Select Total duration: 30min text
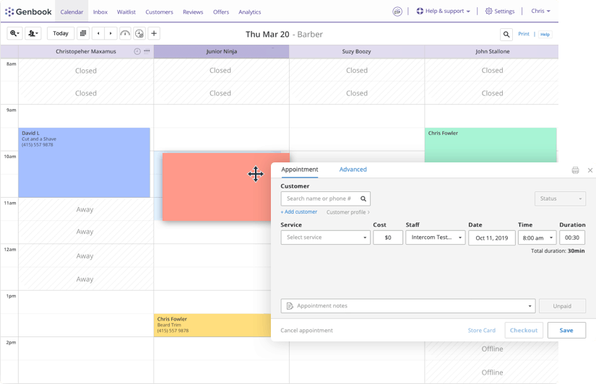 pos(558,251)
